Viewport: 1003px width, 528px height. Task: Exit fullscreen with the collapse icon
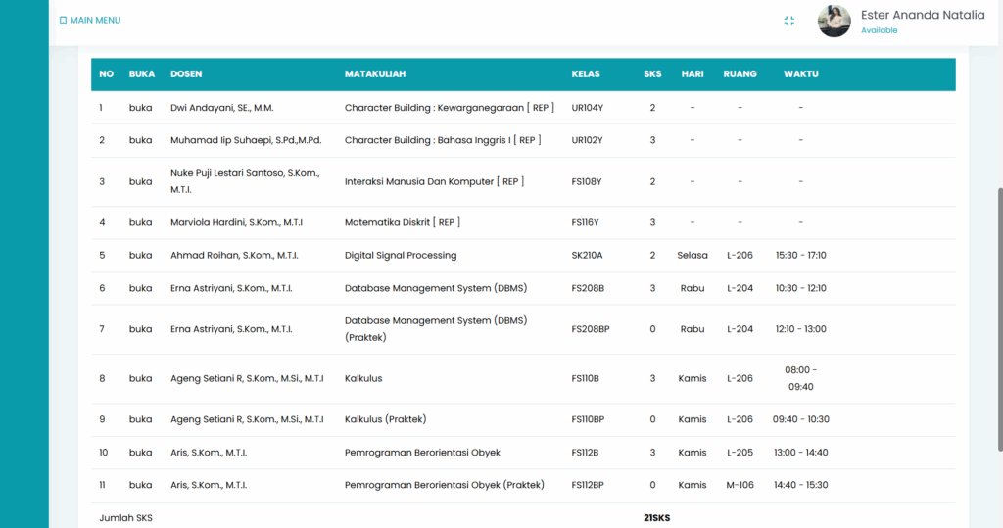pos(788,22)
